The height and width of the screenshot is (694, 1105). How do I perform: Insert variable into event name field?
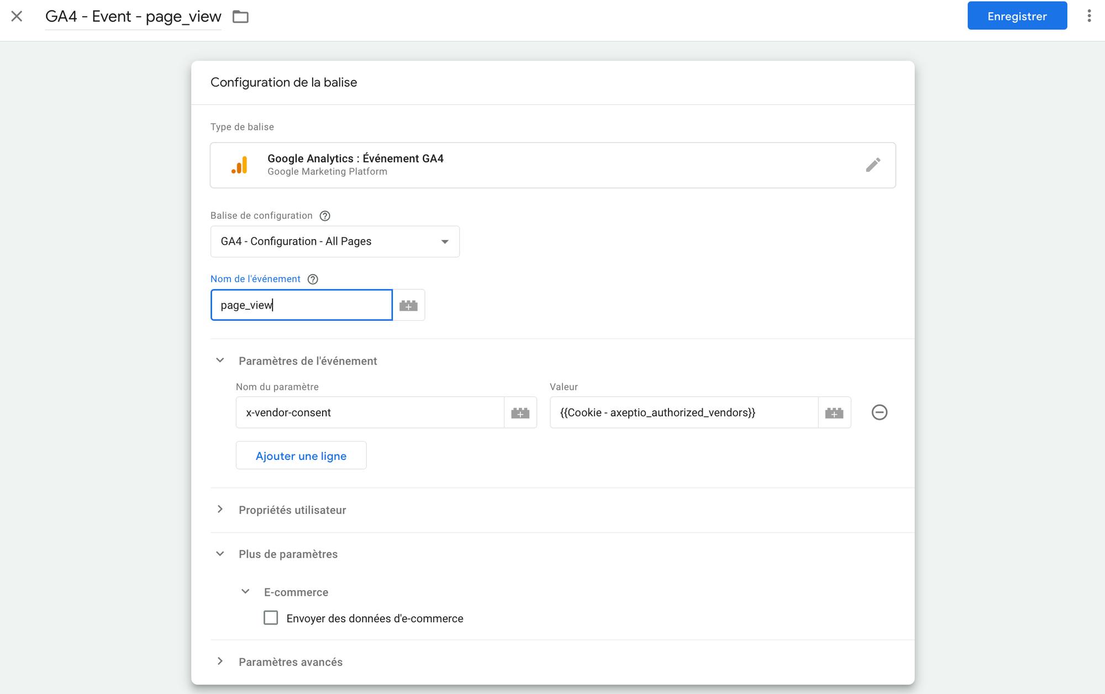pyautogui.click(x=408, y=305)
